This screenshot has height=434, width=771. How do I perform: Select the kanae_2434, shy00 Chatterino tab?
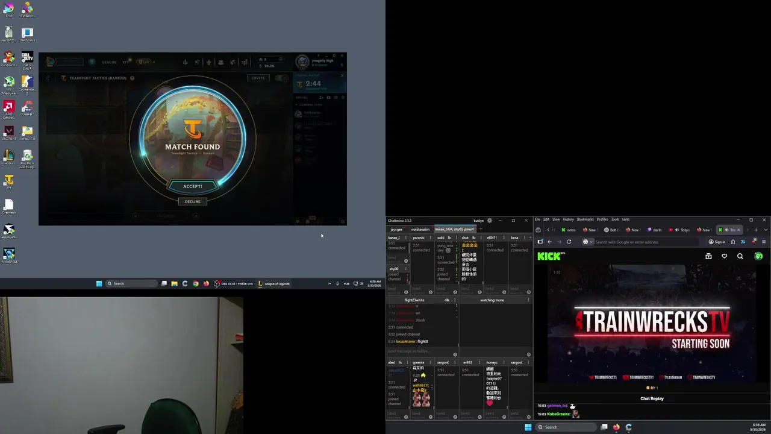point(454,229)
